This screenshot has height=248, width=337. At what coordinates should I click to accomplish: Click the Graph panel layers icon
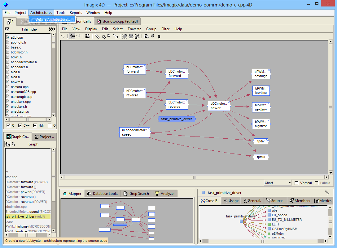click(14, 144)
